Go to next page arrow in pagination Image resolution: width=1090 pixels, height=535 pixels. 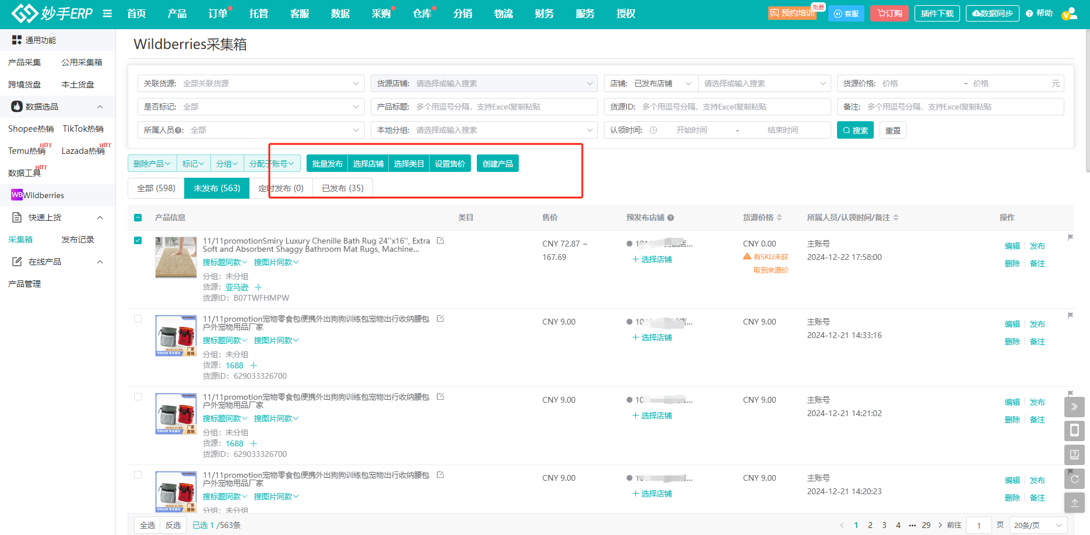(940, 525)
